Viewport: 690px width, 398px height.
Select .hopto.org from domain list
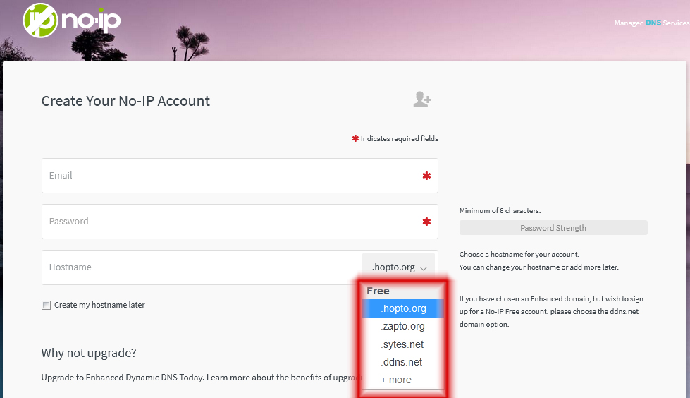click(x=403, y=308)
